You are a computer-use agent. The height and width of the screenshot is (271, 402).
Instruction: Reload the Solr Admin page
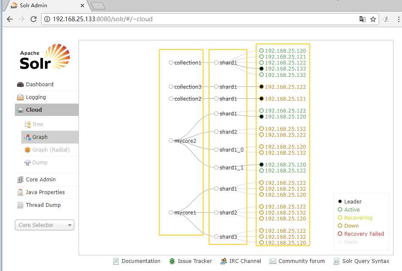[34, 19]
